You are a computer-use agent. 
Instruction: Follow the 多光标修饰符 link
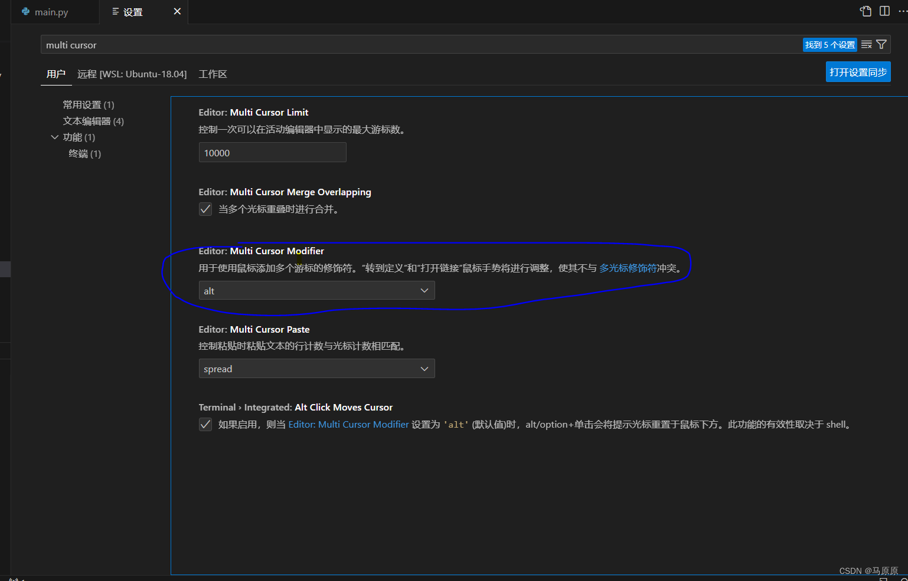coord(628,267)
